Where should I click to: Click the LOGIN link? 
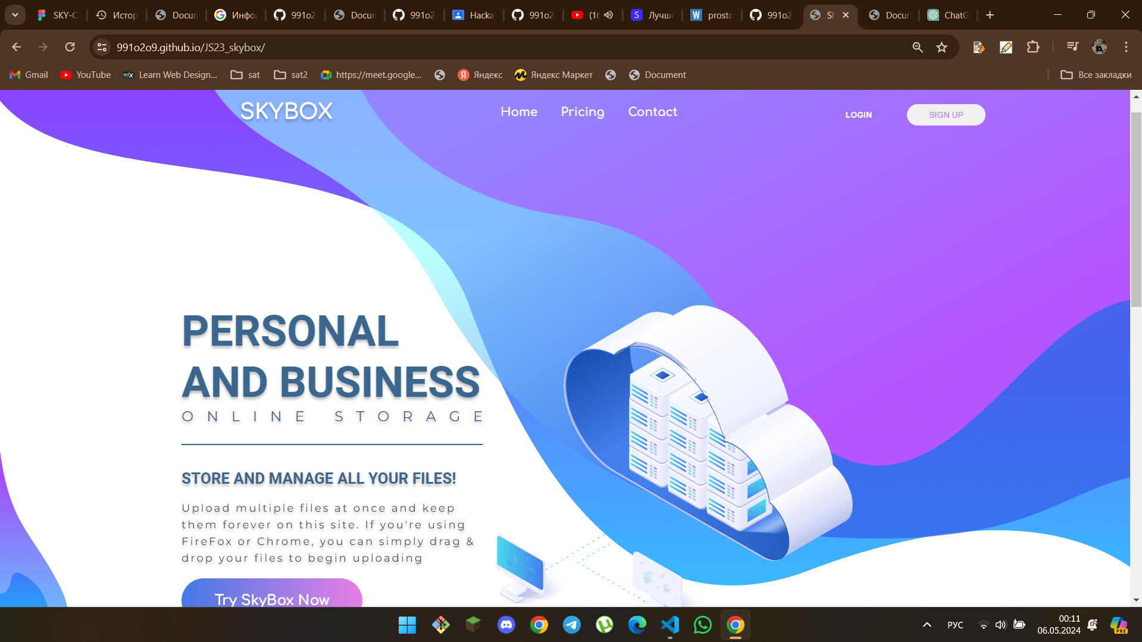[859, 115]
